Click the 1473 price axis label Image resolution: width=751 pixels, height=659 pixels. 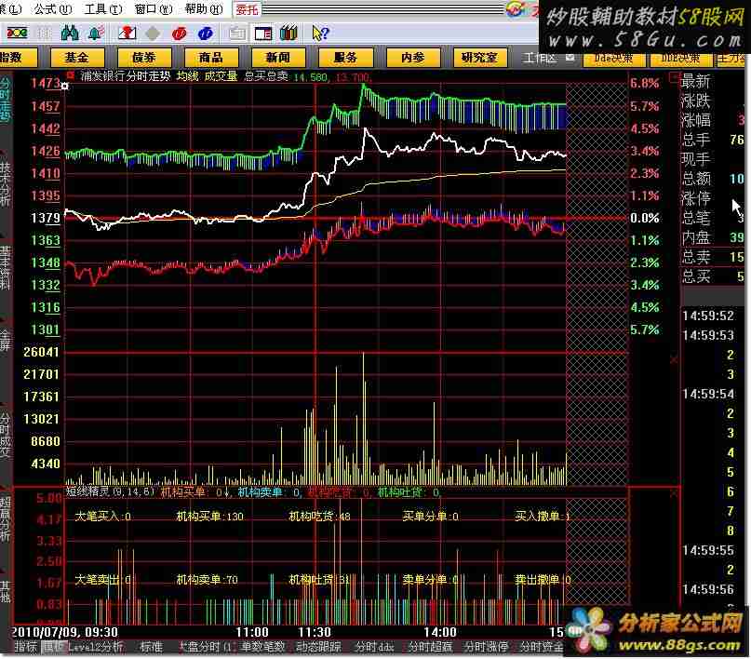(x=46, y=84)
